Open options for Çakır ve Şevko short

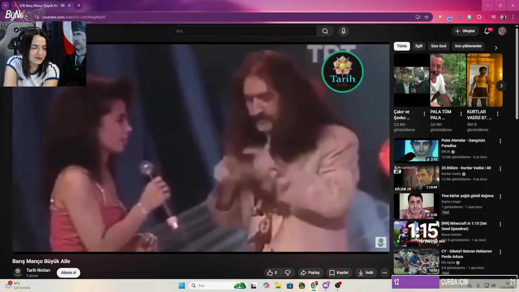(x=424, y=114)
